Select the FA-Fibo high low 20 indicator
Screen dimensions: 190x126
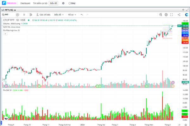click(x=11, y=30)
